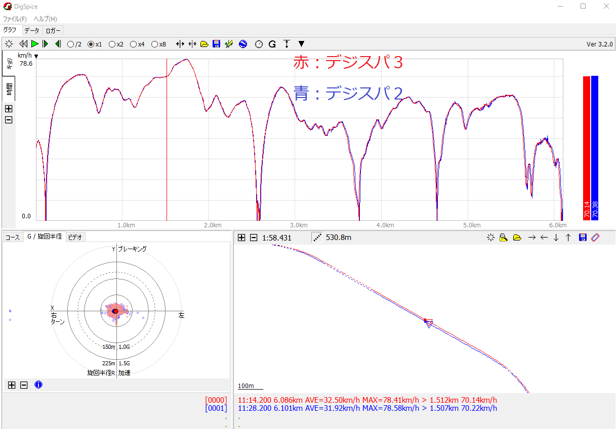Select the /2 playback speed
616x429 pixels.
point(74,44)
